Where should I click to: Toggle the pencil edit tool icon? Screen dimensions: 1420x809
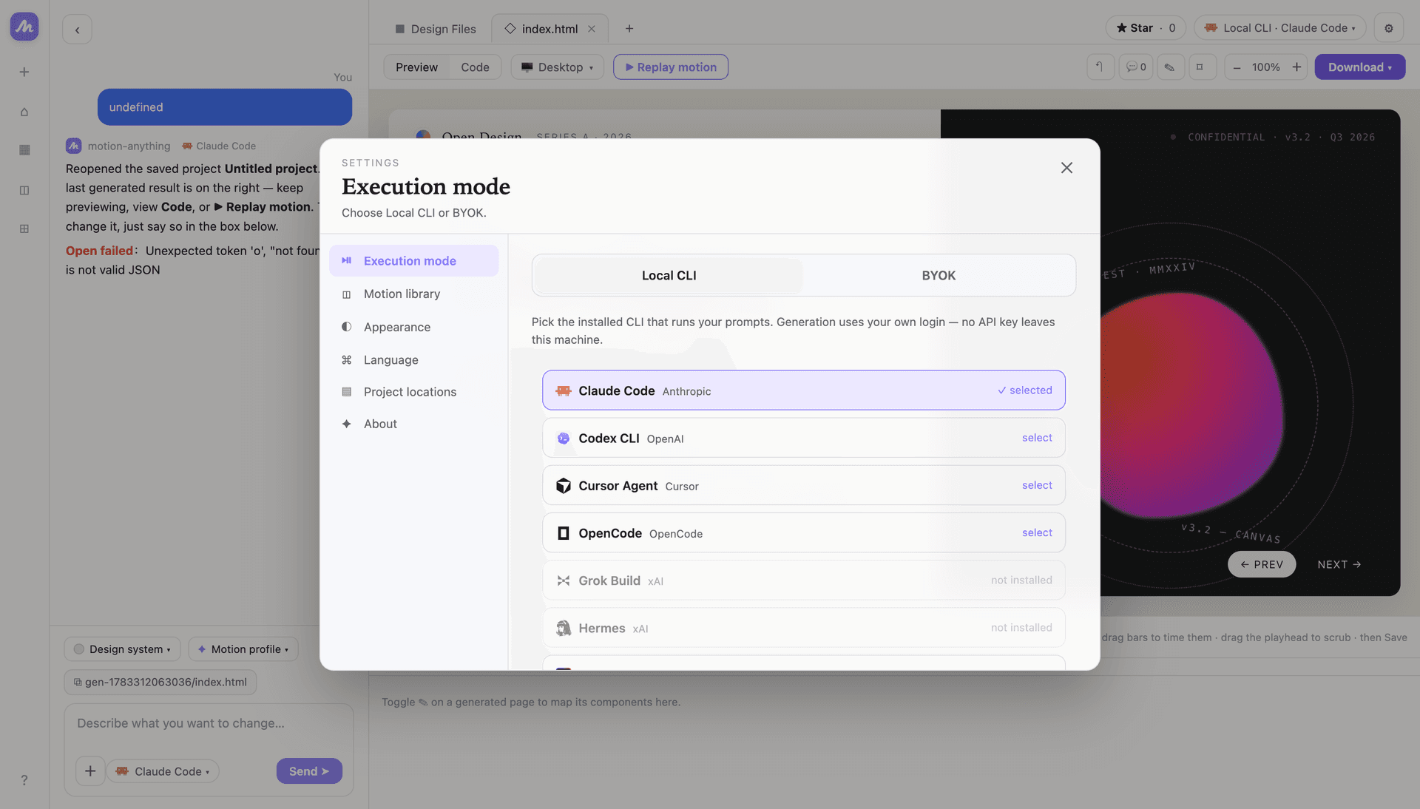1170,67
